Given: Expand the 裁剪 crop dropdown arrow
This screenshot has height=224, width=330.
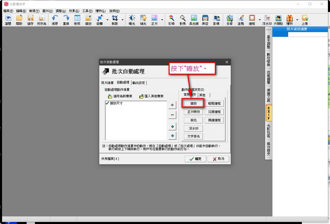Looking at the screenshot, I should 122,20.
